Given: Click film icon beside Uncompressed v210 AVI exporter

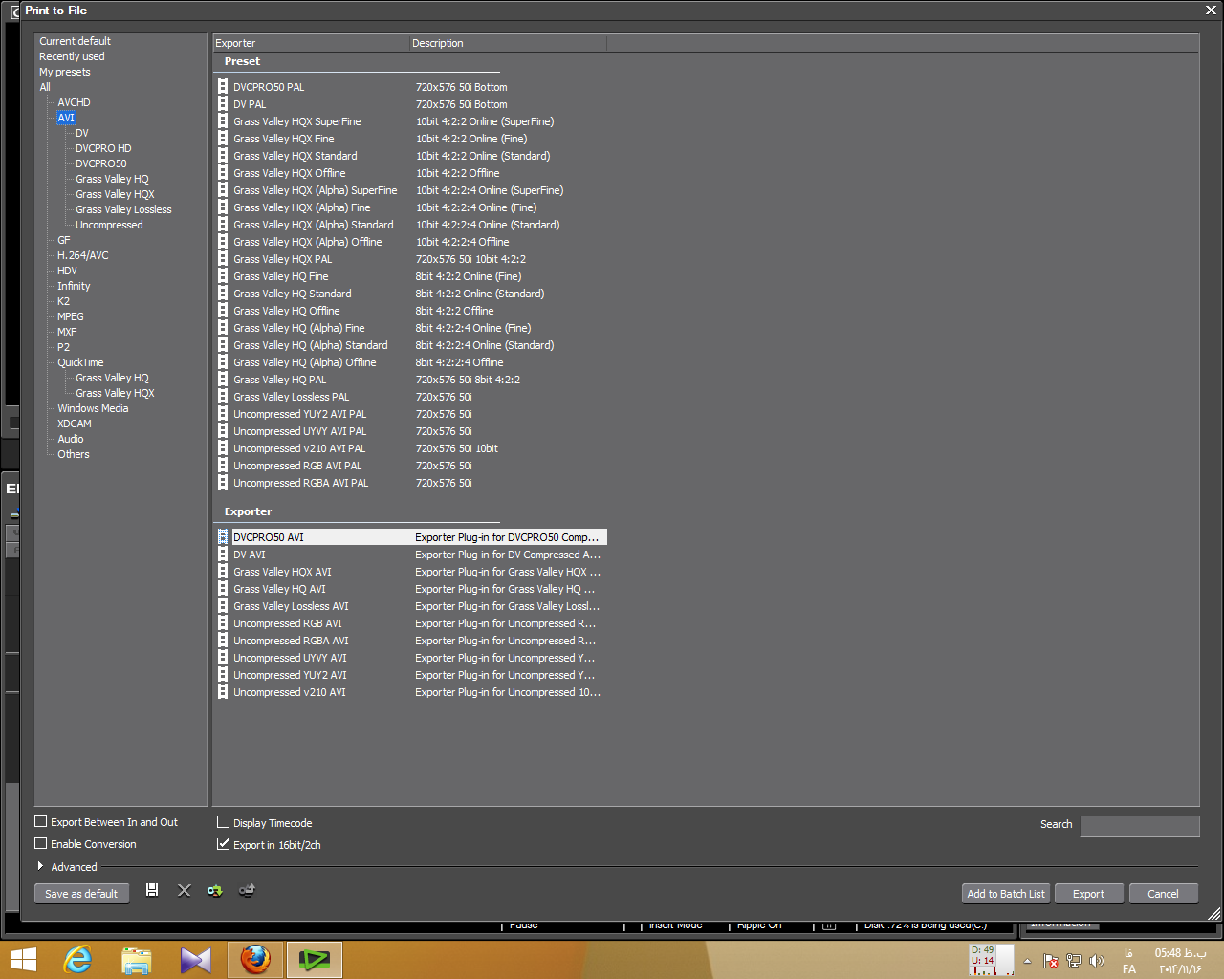Looking at the screenshot, I should (223, 692).
